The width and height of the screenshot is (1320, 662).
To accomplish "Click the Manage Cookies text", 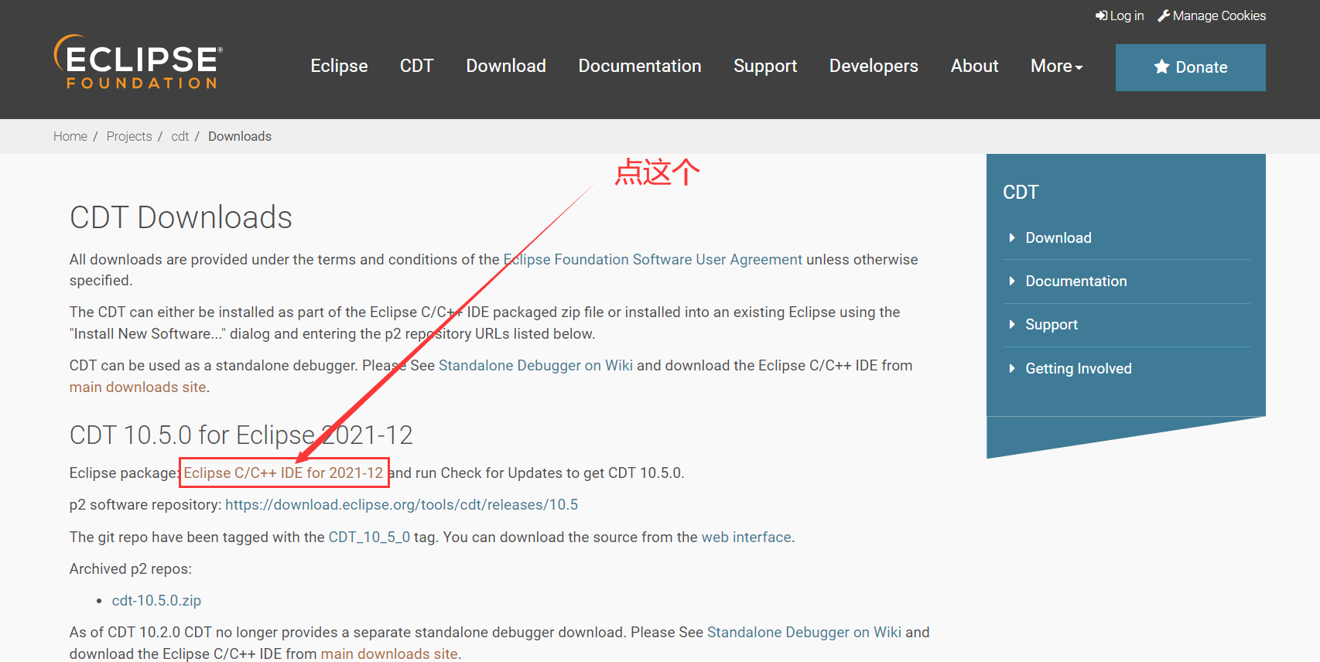I will 1219,15.
